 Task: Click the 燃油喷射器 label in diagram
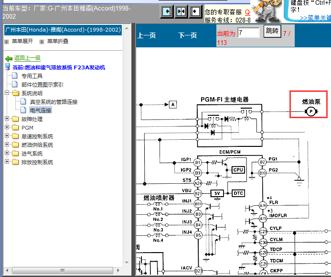point(159,198)
